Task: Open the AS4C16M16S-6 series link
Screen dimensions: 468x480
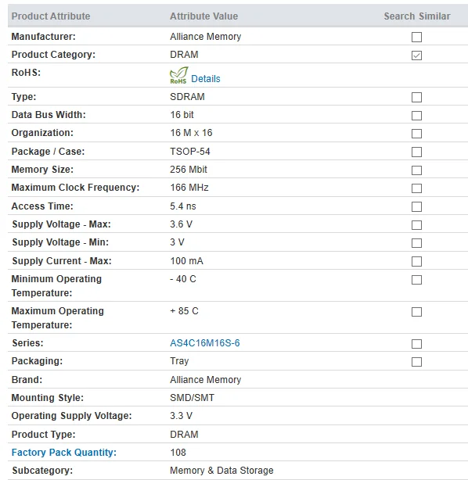Action: (x=205, y=343)
